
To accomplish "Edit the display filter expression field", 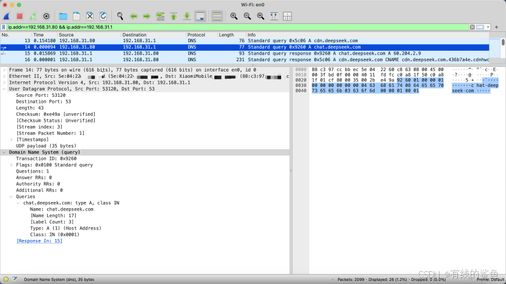I will tap(238, 27).
